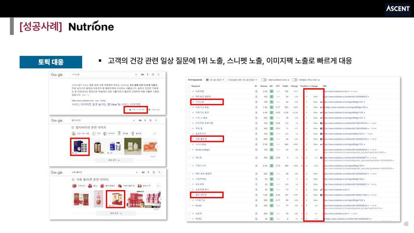The width and height of the screenshot is (414, 233).
Task: Open the 시서스 다이어트 How To result link
Action: point(106,104)
